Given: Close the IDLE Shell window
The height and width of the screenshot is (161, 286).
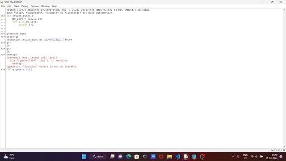Looking at the screenshot, I should click(281, 2).
